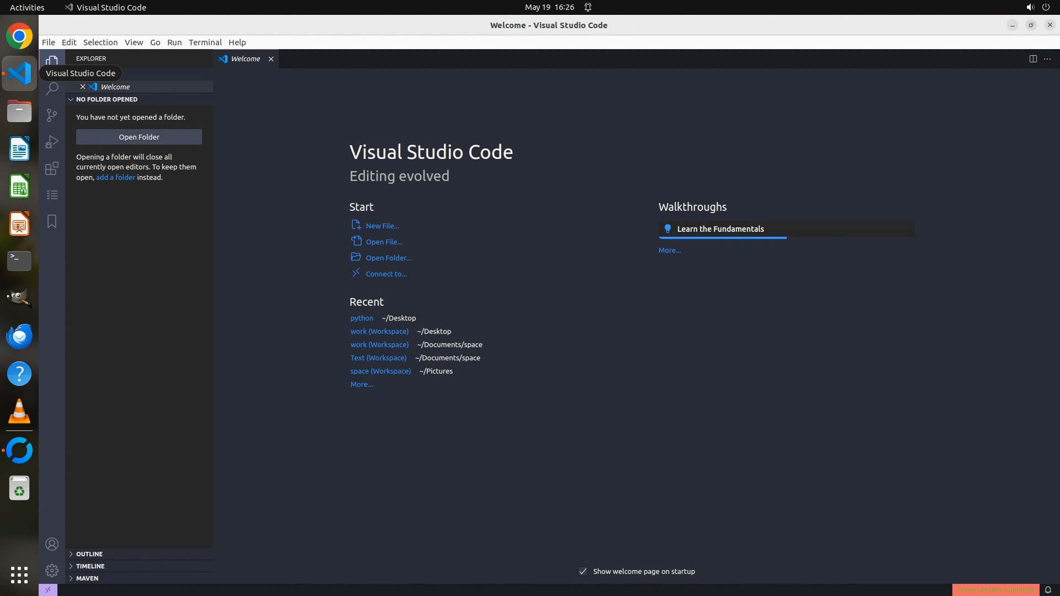The image size is (1060, 596).
Task: Toggle Show welcome page on startup checkbox
Action: pyautogui.click(x=583, y=571)
